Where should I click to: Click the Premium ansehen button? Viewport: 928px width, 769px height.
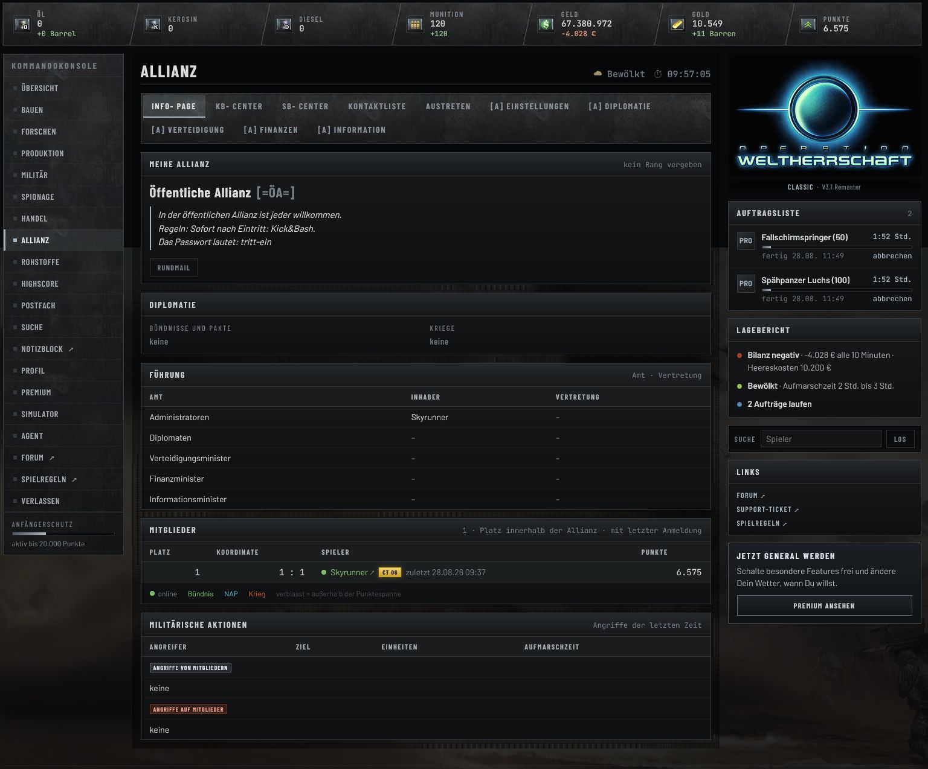click(824, 605)
